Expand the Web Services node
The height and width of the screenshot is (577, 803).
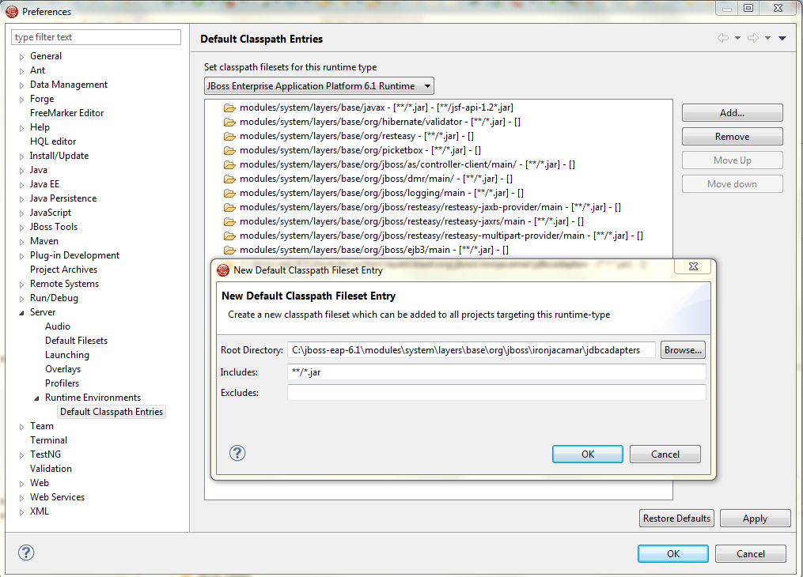click(21, 498)
